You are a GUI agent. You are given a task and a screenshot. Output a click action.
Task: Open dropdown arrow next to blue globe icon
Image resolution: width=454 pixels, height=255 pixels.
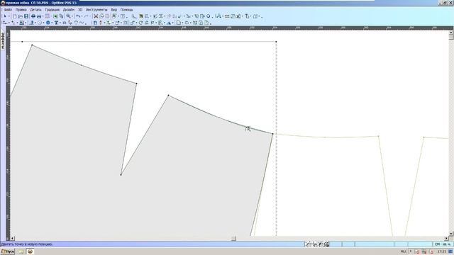(x=52, y=23)
